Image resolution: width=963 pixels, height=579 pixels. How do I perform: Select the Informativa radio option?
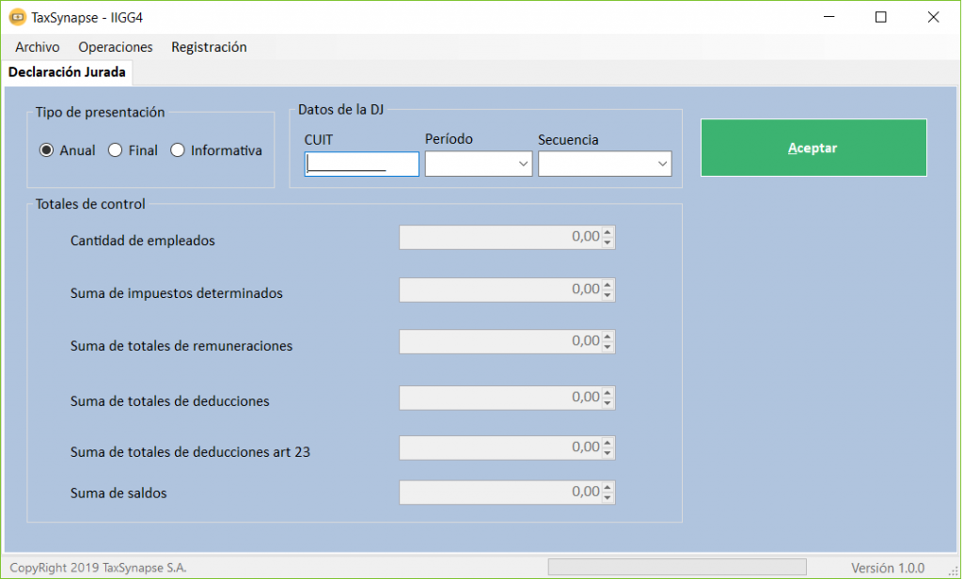[178, 150]
